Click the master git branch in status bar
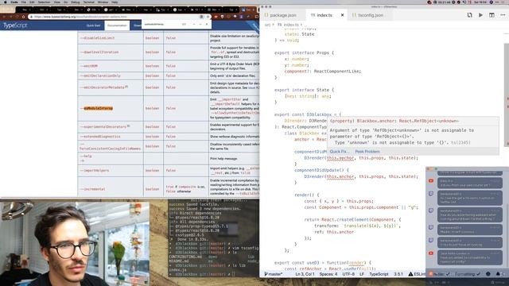Viewport: 509px width, 286px height. tap(274, 274)
